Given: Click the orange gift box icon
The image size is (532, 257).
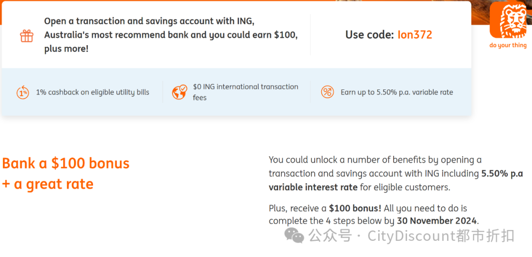Looking at the screenshot, I should [27, 35].
